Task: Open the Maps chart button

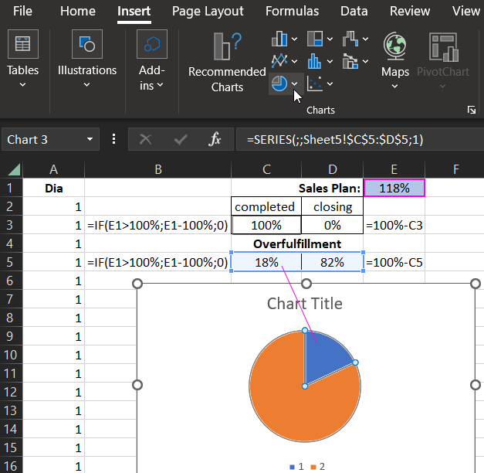Action: tap(395, 58)
